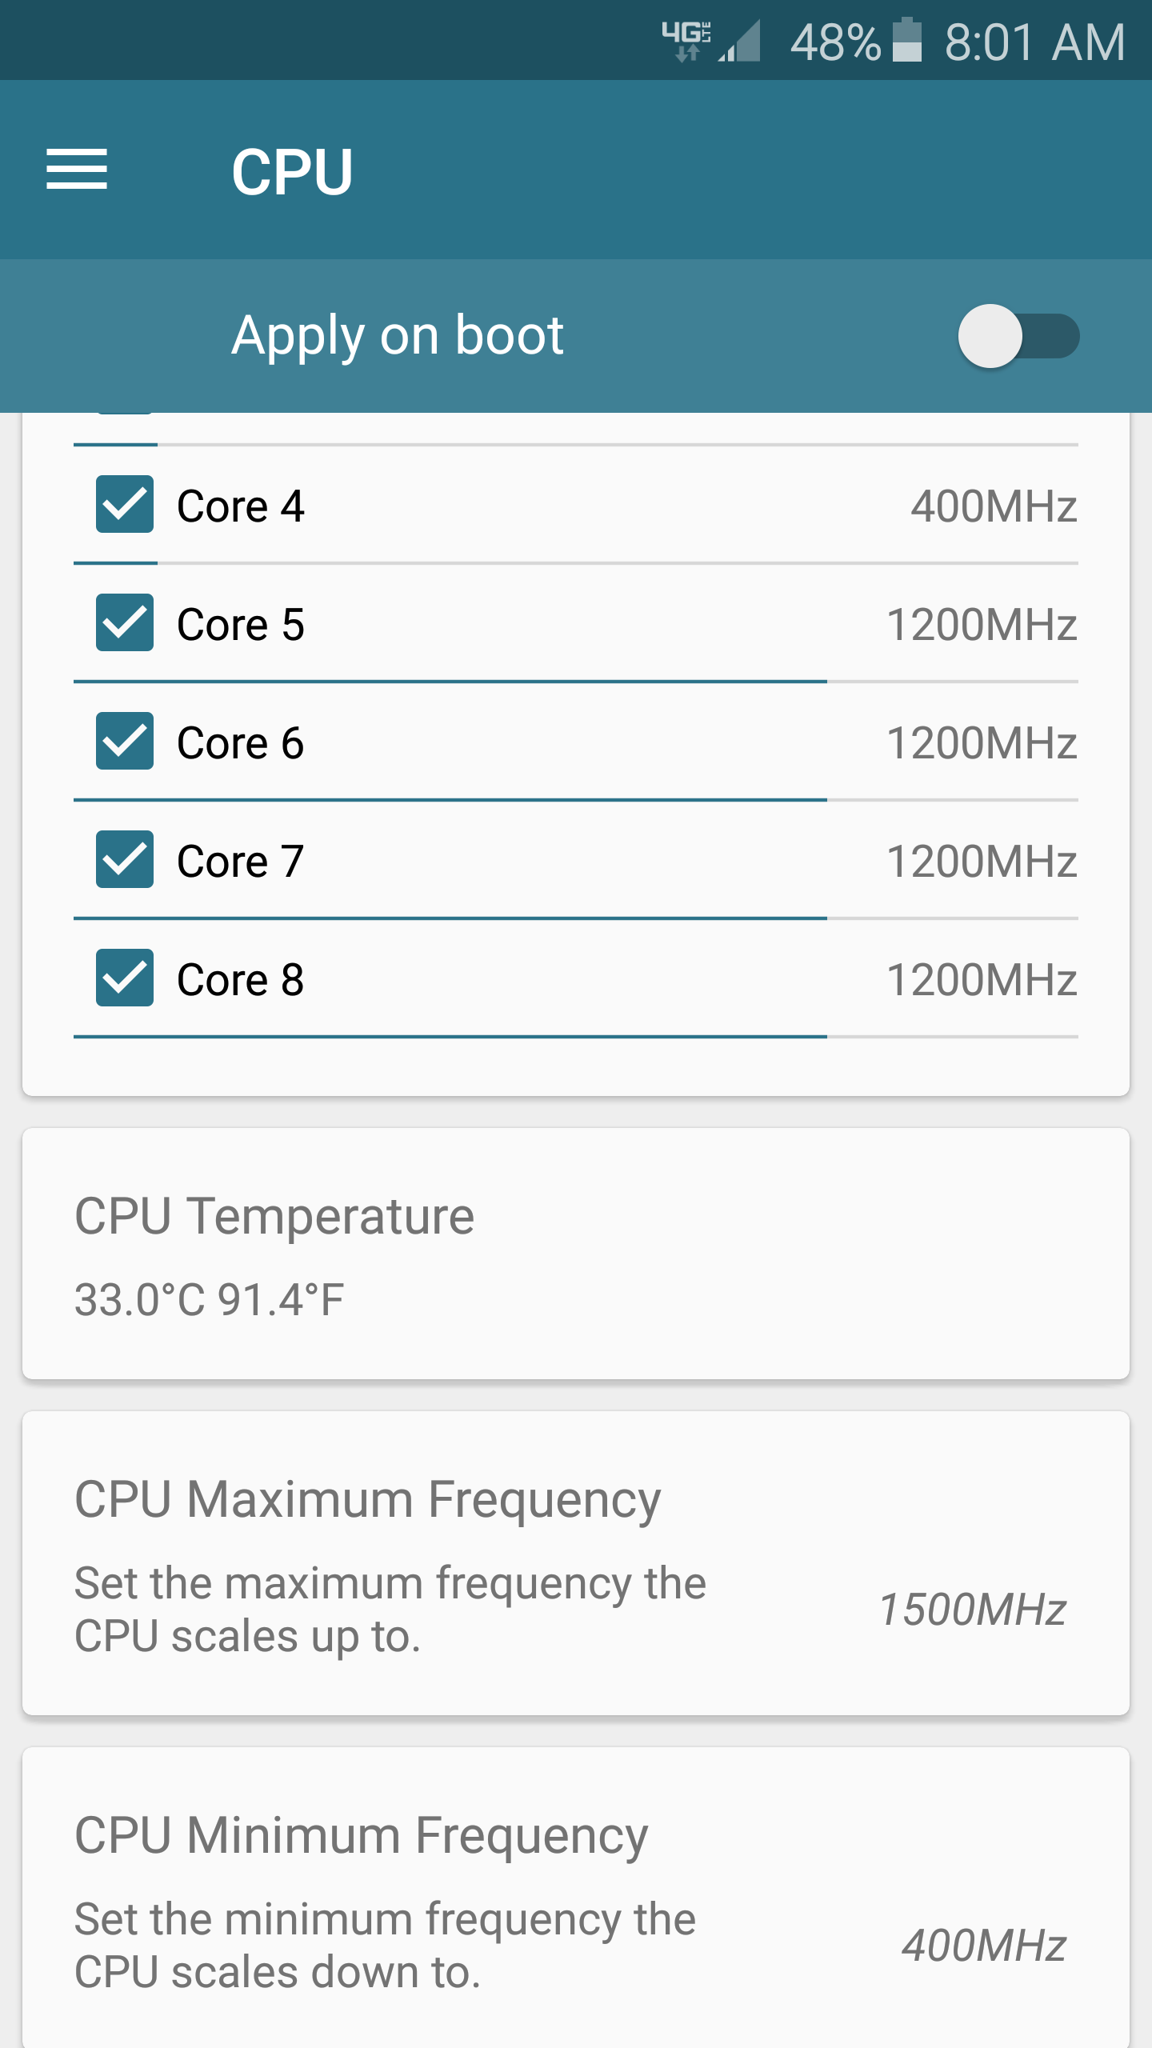Disable Core 6 via its checkbox
This screenshot has width=1152, height=2048.
click(x=125, y=742)
